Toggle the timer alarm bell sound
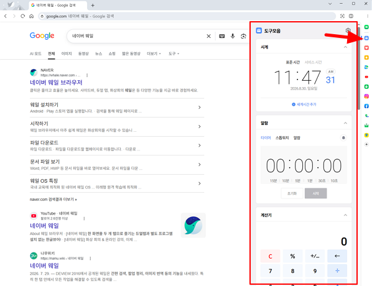The image size is (372, 286). pyautogui.click(x=343, y=138)
